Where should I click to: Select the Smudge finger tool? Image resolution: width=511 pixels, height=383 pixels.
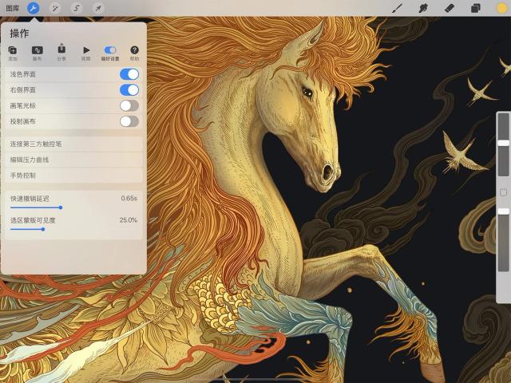423,8
